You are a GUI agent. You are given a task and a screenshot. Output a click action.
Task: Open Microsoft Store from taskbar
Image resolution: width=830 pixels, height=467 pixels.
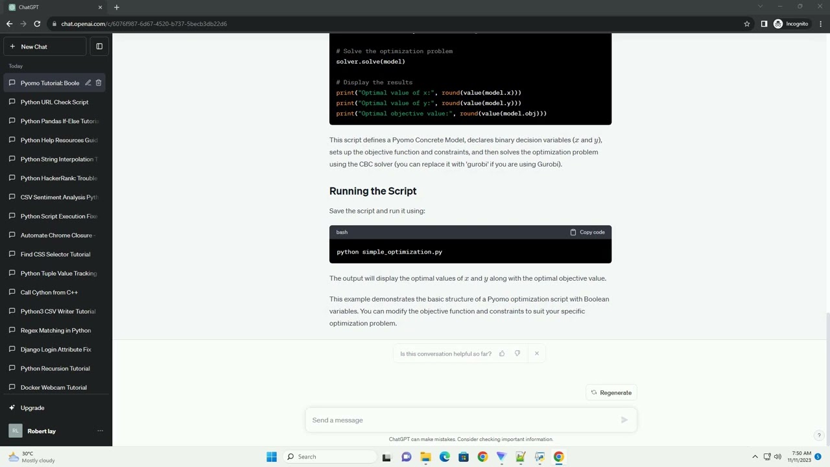pyautogui.click(x=464, y=457)
